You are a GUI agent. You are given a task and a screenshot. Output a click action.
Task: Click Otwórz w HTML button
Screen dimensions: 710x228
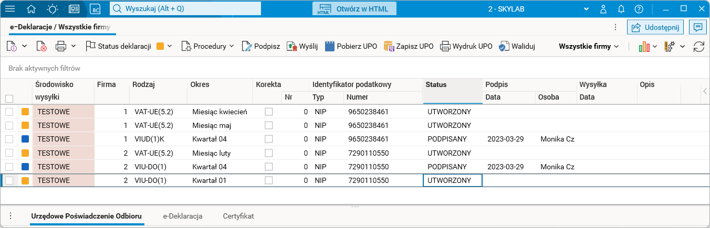coord(354,9)
